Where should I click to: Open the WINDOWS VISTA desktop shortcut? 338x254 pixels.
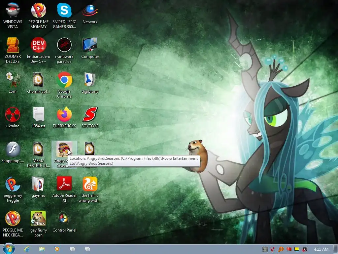point(13,15)
